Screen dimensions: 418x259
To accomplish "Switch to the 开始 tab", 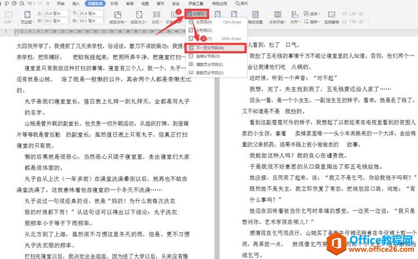I will pyautogui.click(x=61, y=3).
